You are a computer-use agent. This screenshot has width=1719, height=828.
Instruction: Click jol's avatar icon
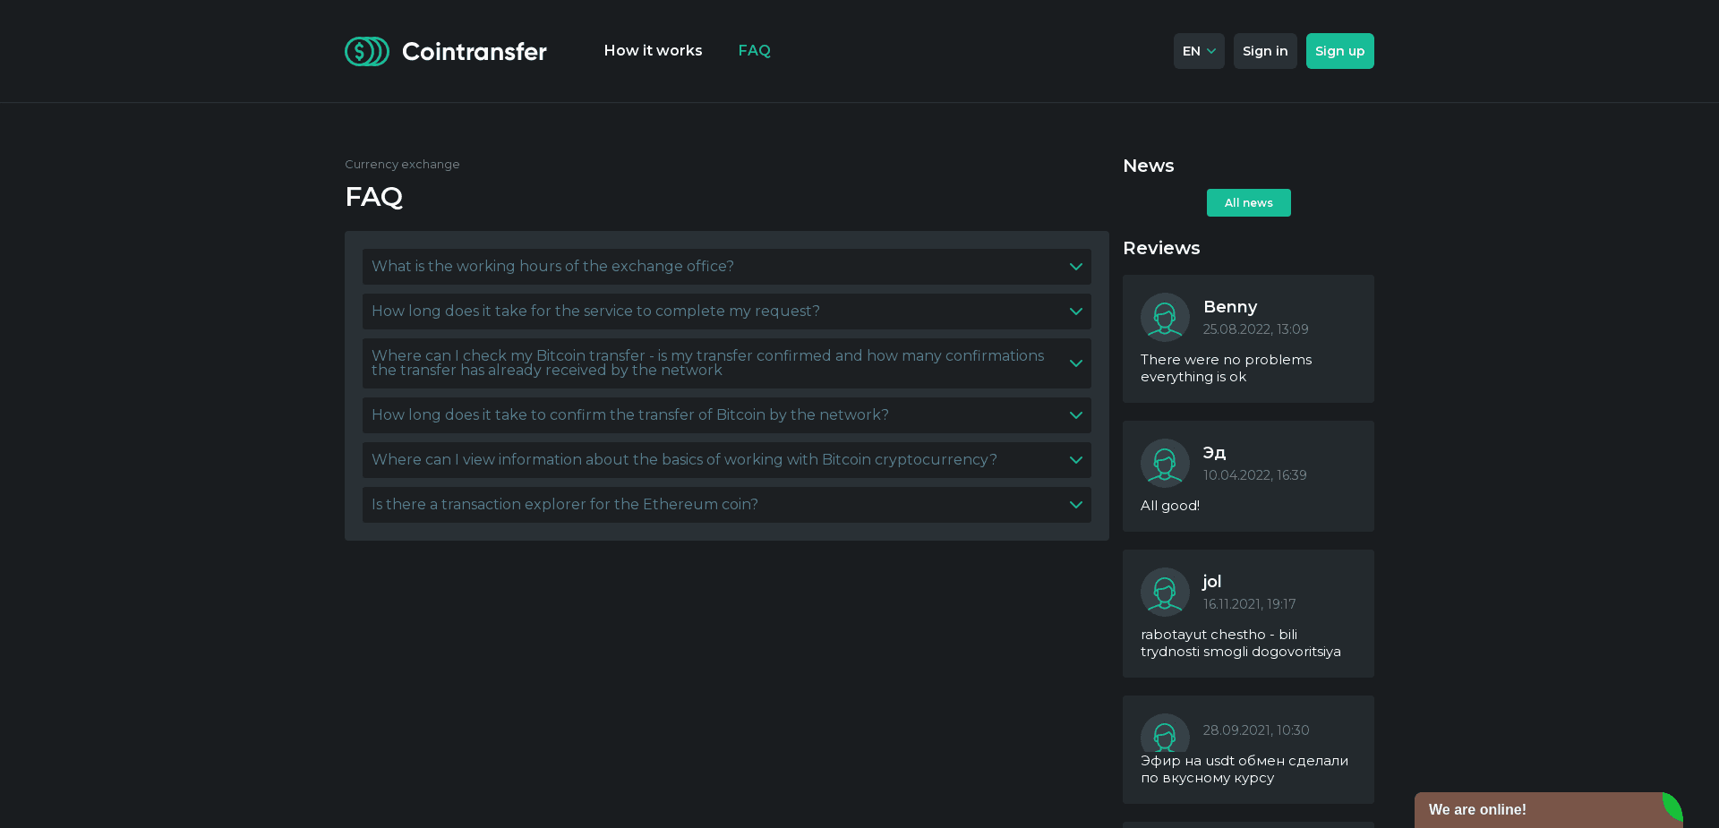(x=1164, y=592)
